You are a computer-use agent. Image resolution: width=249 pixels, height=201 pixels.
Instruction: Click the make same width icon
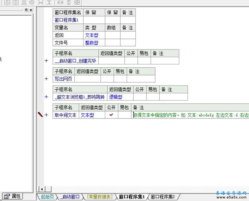tap(60, 3)
